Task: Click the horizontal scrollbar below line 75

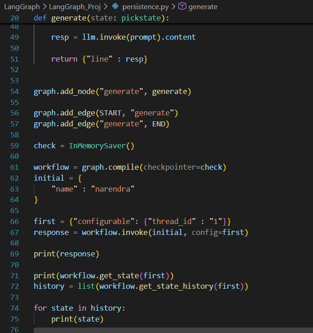Action: coord(173,330)
